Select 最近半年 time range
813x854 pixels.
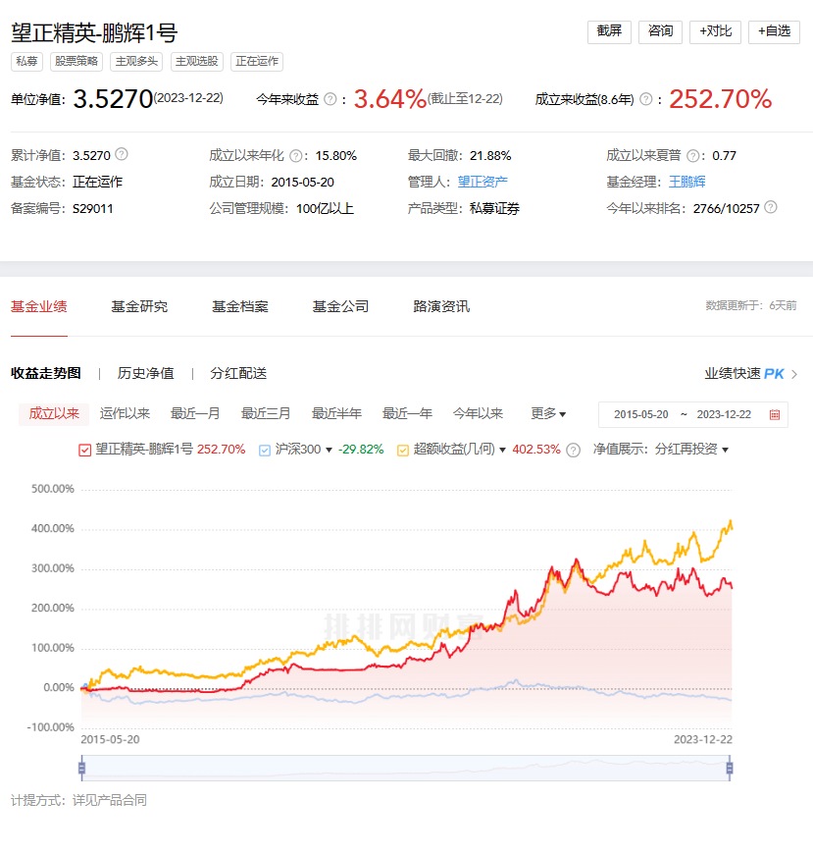[x=336, y=414]
